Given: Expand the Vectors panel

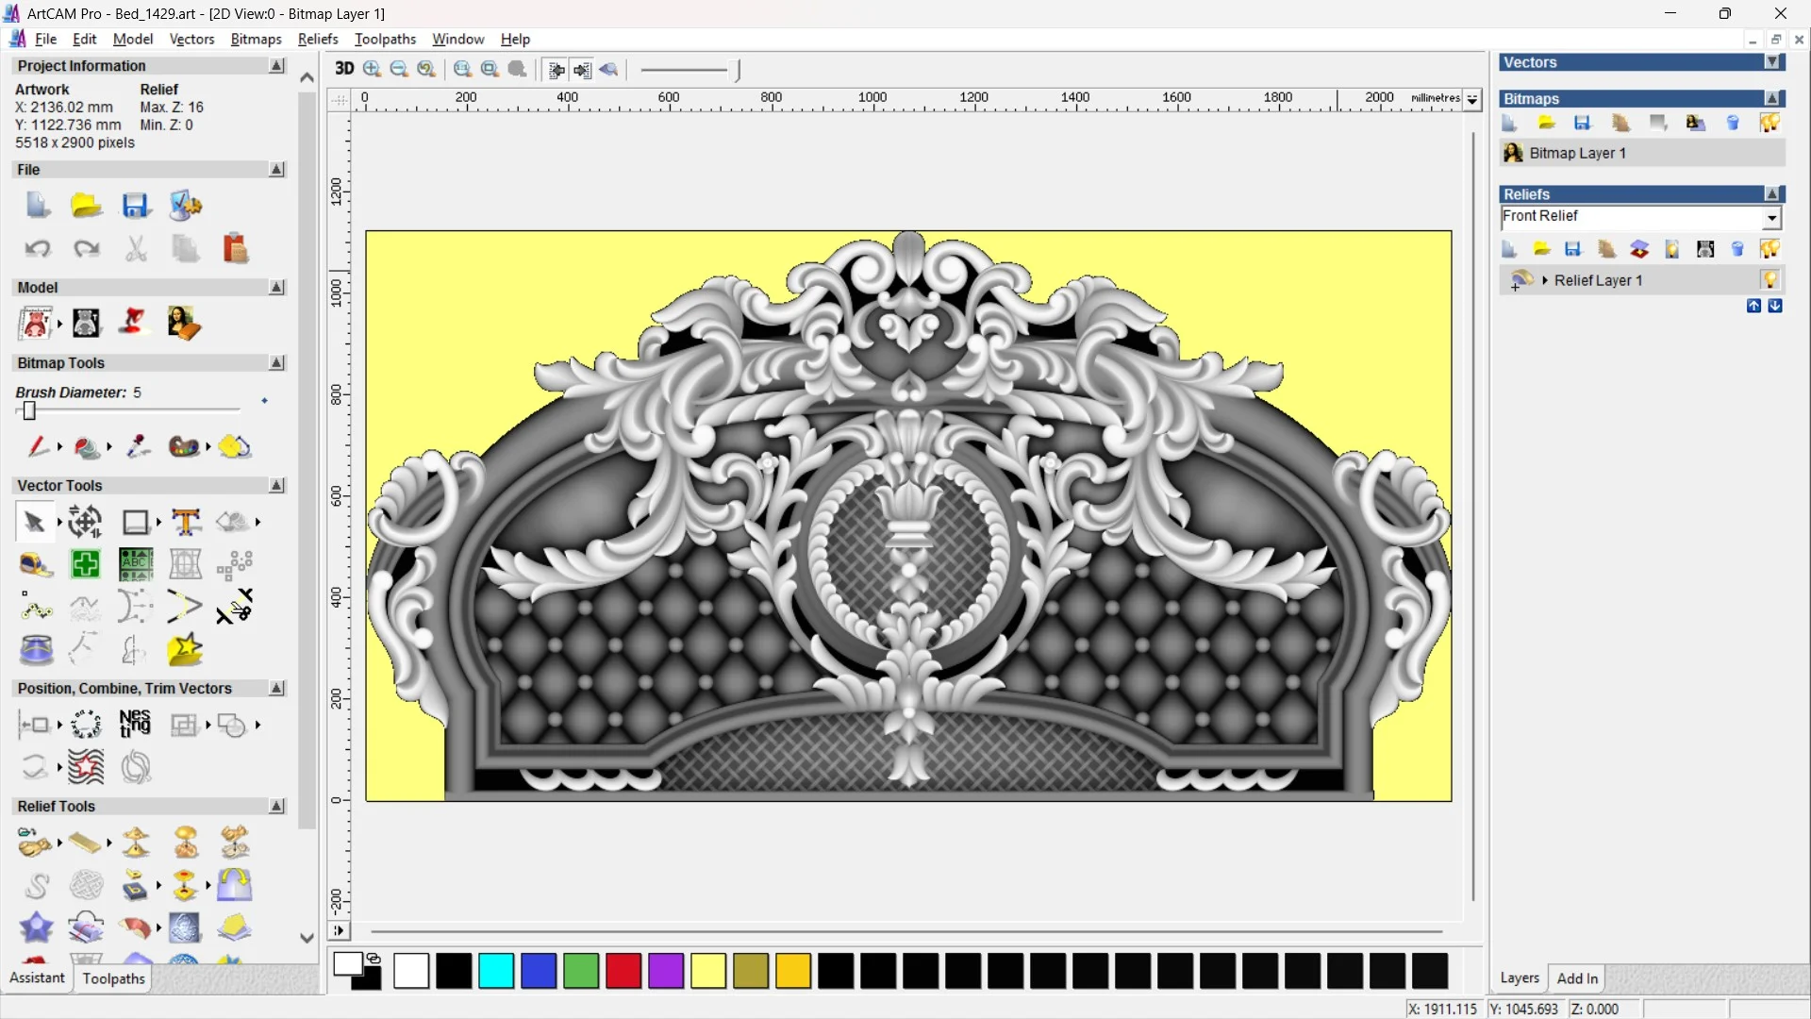Looking at the screenshot, I should point(1772,62).
